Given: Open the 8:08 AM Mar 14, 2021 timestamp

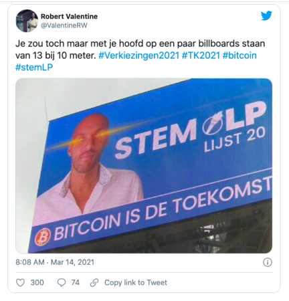Looking at the screenshot, I should click(x=55, y=262).
